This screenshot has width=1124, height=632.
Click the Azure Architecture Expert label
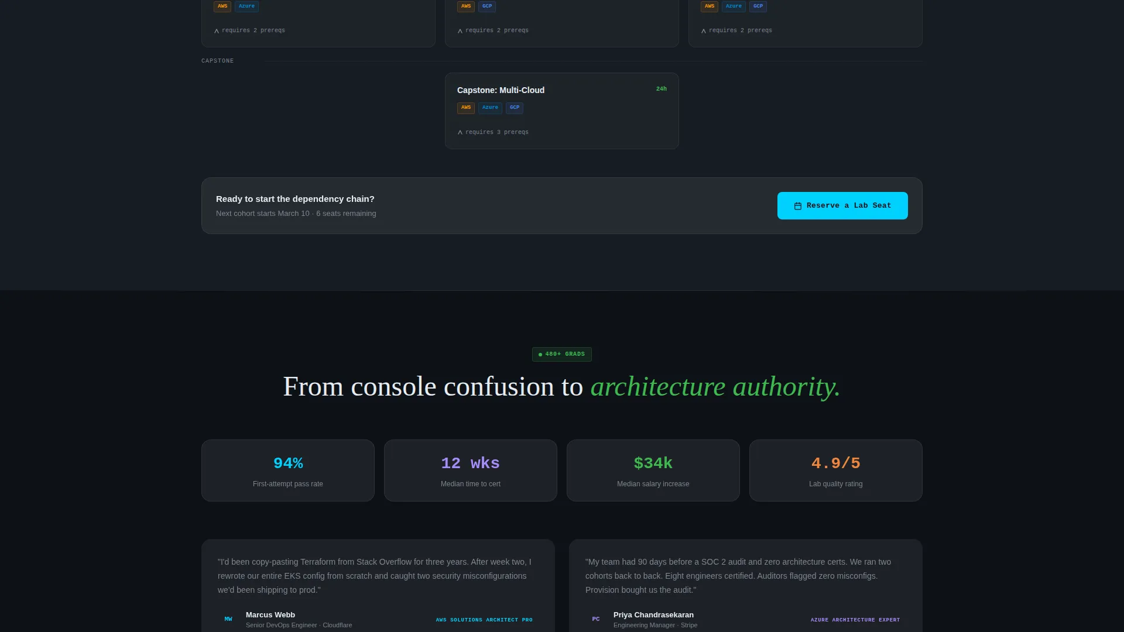[855, 620]
